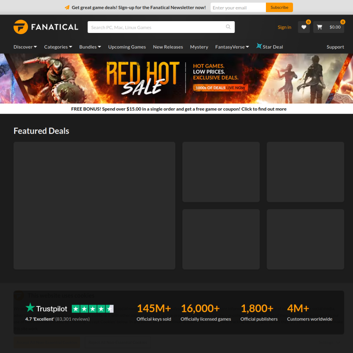Open the Support page
This screenshot has width=353, height=353.
click(335, 47)
